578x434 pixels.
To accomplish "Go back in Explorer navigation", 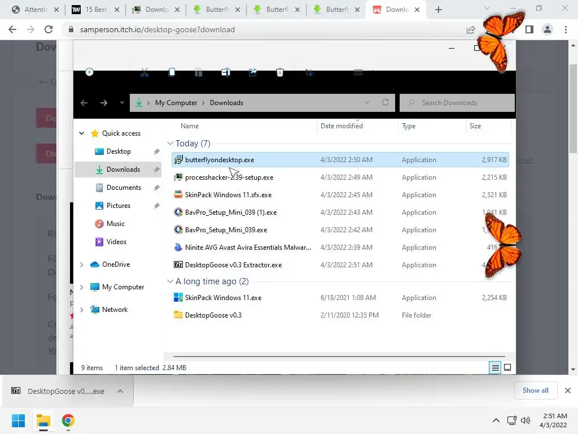I will pyautogui.click(x=84, y=103).
